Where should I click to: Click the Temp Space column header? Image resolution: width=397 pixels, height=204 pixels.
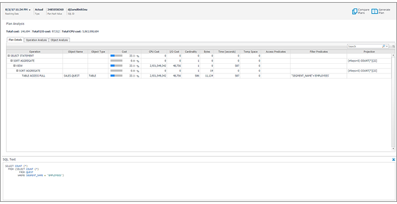pos(250,52)
